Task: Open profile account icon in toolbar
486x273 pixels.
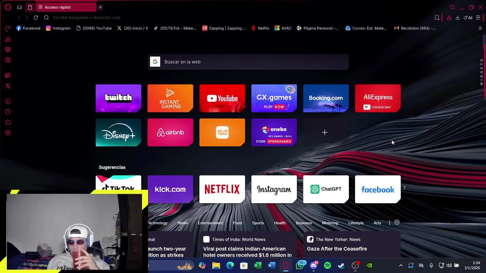Action: 449,17
